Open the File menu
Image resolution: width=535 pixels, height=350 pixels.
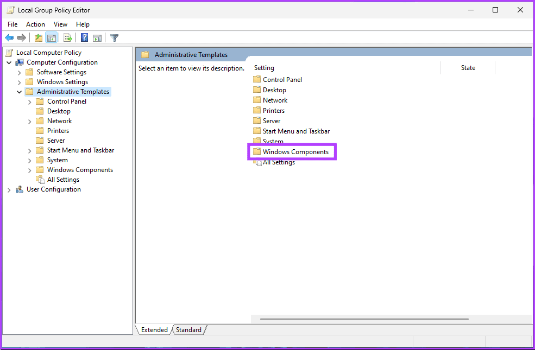[x=12, y=24]
